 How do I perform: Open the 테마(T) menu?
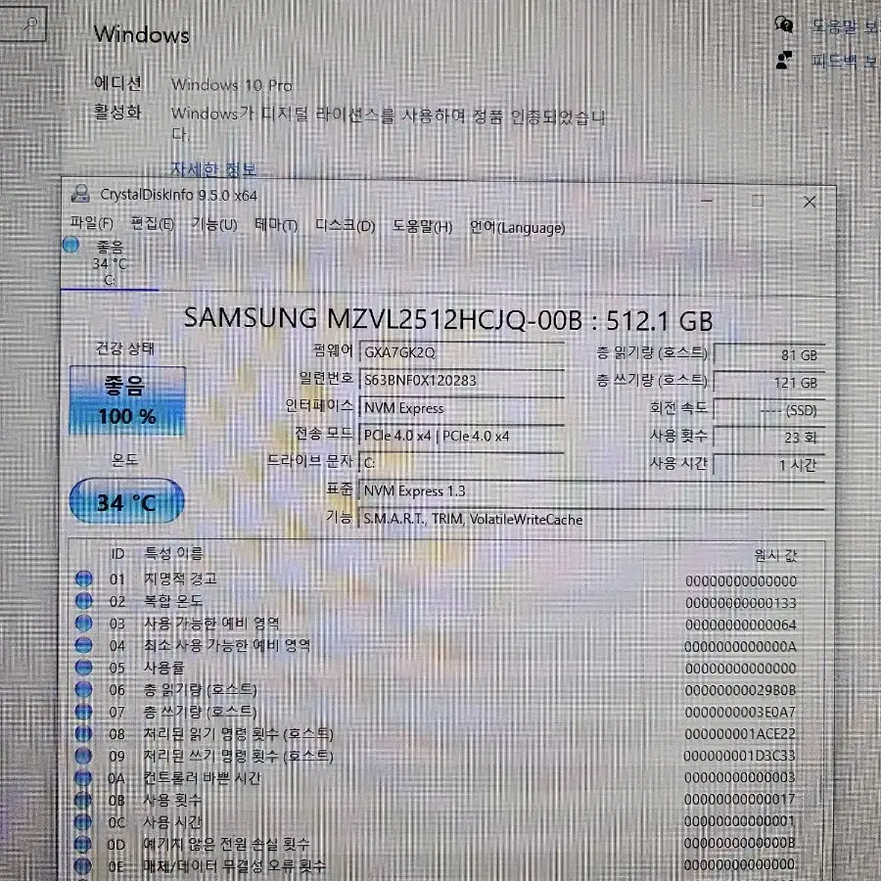[x=275, y=225]
